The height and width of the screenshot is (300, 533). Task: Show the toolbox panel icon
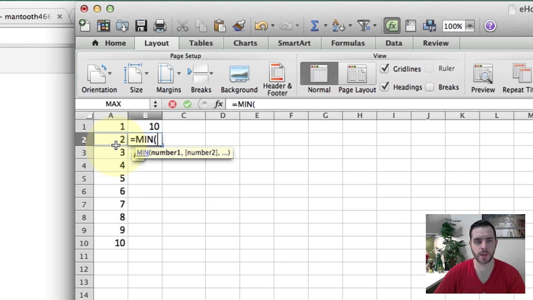coord(411,26)
